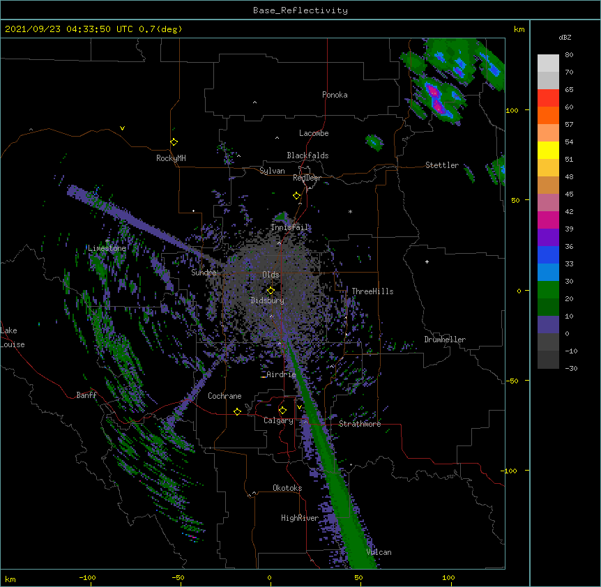Click the RockyMH city label
The image size is (601, 587).
pos(171,158)
